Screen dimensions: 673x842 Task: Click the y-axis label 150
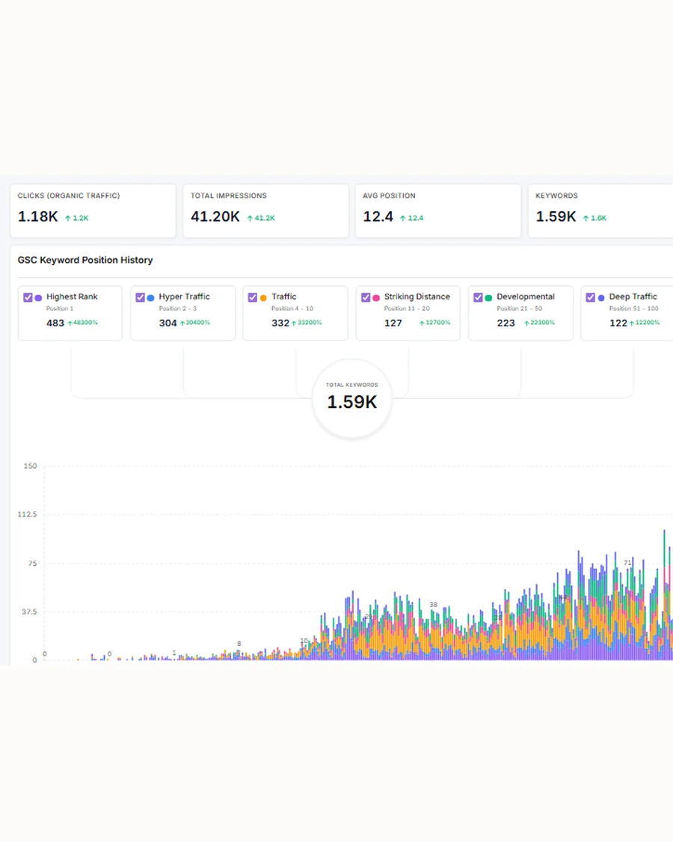click(30, 466)
